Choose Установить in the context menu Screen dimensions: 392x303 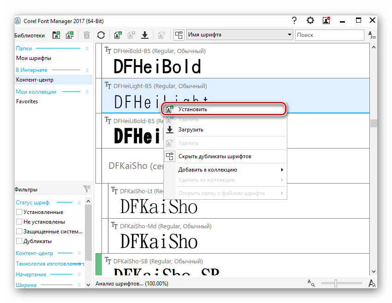[x=225, y=109]
